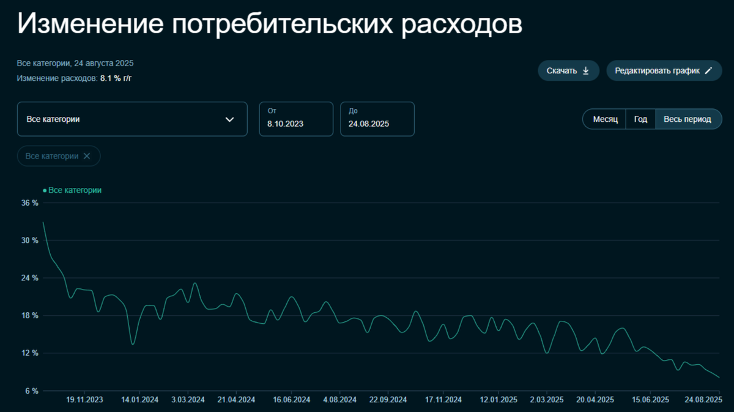Viewport: 734px width, 412px height.
Task: Click the Все категории chart legend item
Action: click(x=72, y=190)
